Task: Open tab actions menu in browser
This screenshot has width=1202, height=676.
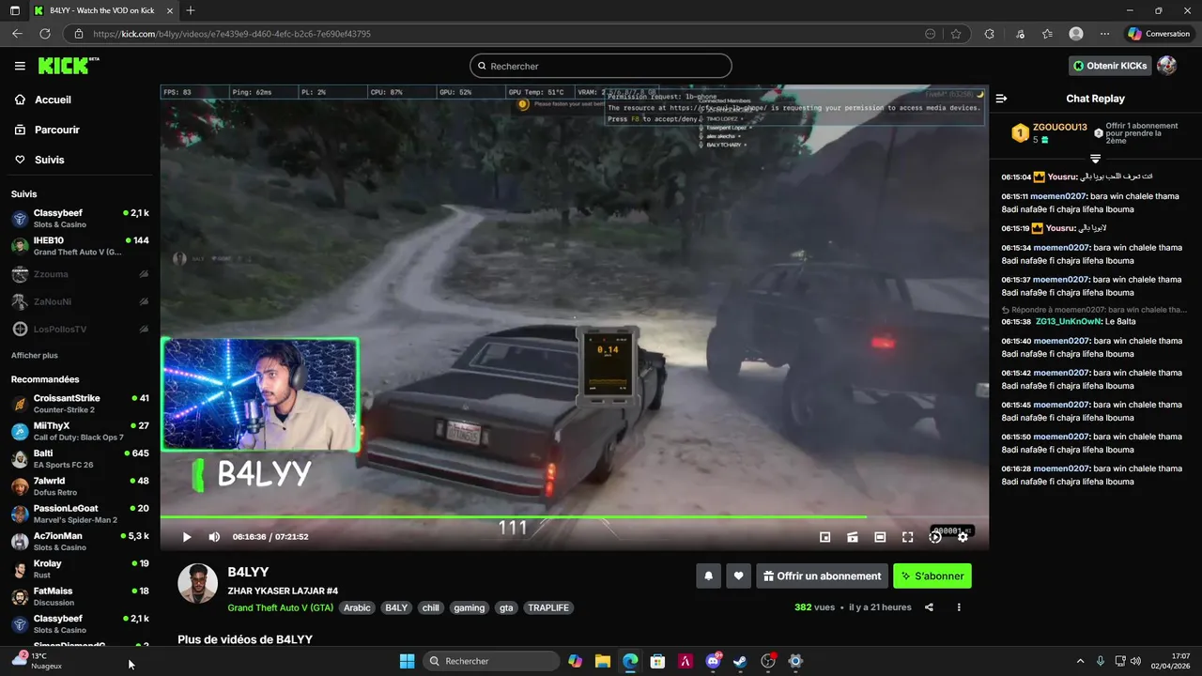Action: (15, 10)
